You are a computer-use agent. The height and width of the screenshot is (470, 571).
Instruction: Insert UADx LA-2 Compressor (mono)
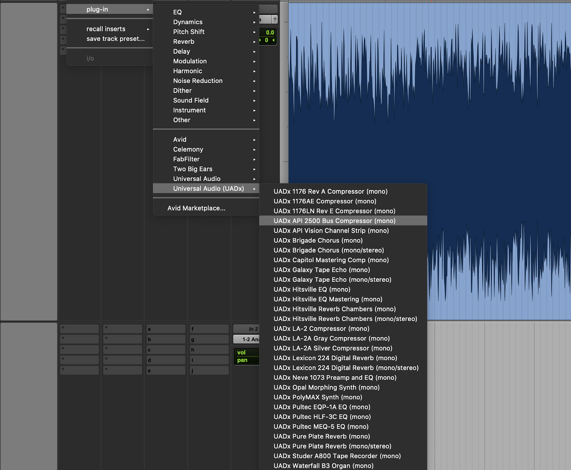pyautogui.click(x=343, y=329)
